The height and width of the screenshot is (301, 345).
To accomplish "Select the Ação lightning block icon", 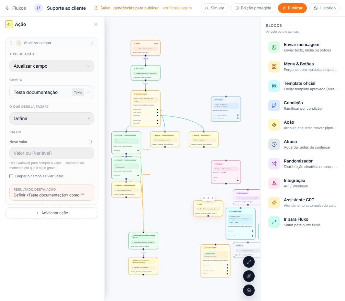I will tap(274, 125).
